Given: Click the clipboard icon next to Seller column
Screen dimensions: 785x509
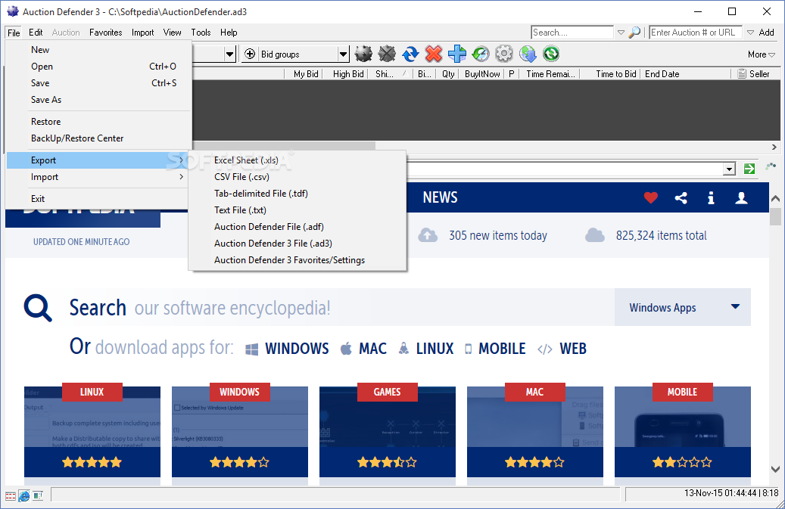Looking at the screenshot, I should (742, 74).
